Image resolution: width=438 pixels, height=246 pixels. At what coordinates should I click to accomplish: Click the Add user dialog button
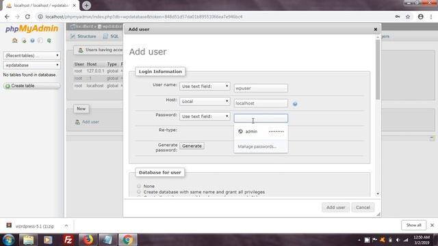tap(336, 208)
